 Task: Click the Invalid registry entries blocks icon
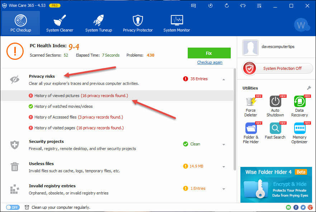(14, 189)
